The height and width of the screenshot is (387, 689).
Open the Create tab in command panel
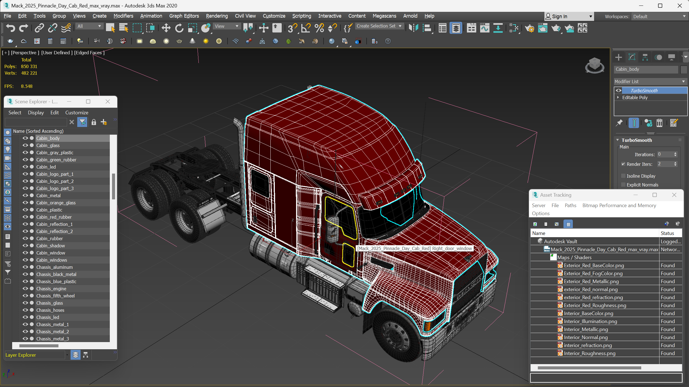pos(619,57)
